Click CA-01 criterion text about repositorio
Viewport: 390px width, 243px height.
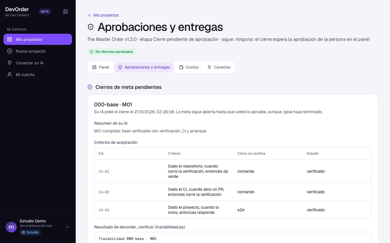pos(198,171)
